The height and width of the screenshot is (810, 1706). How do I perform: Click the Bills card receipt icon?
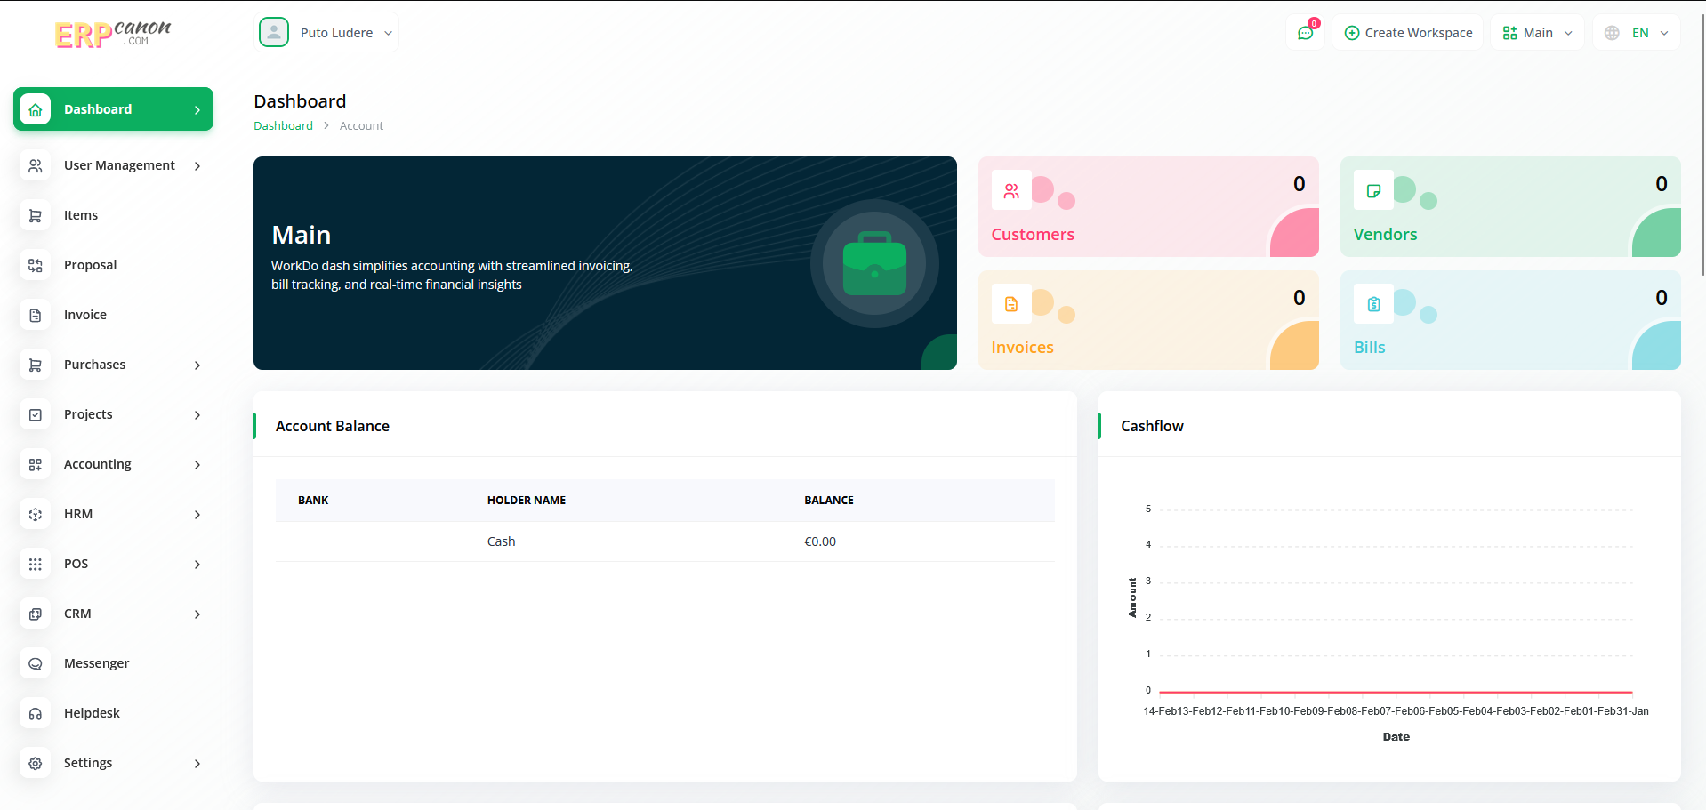click(1373, 304)
